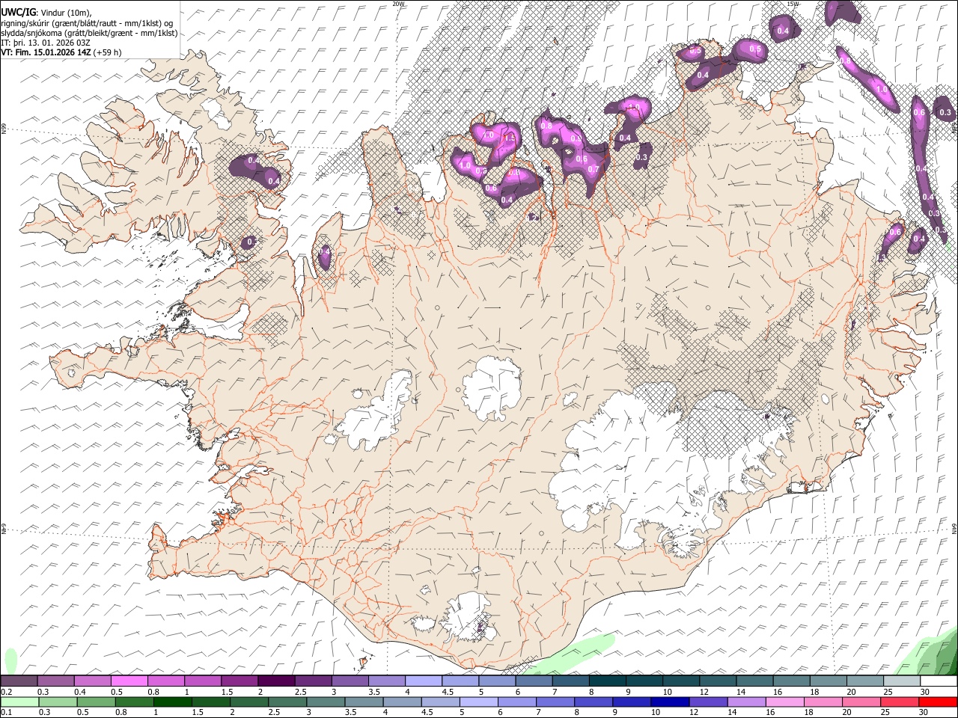Click the bright red lower-row swatch starting at 30
The image size is (958, 718).
[x=938, y=702]
